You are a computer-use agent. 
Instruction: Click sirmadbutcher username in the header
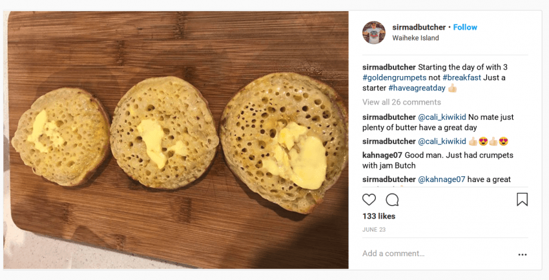tap(419, 27)
